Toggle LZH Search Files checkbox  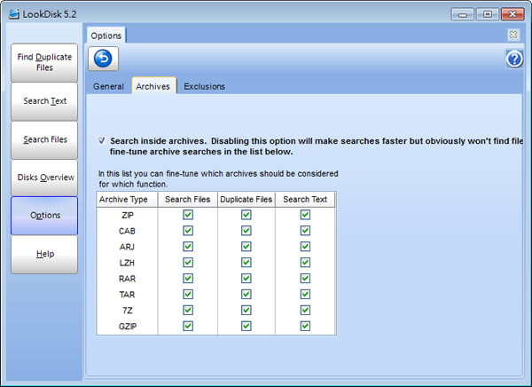click(x=188, y=263)
